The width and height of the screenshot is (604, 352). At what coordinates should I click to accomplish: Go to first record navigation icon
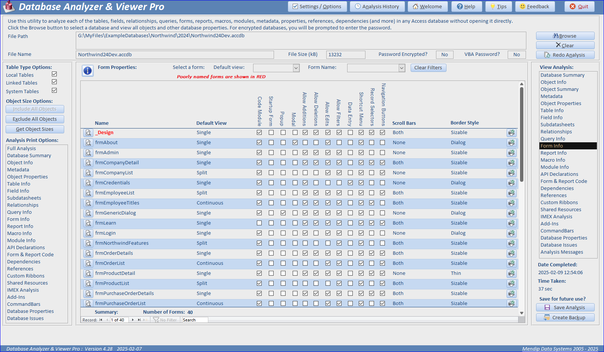tap(101, 320)
